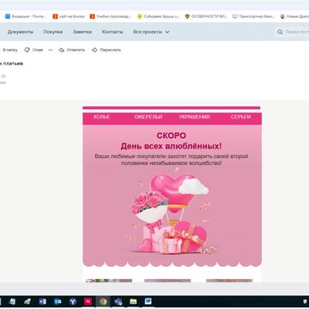Go to the Документы section
This screenshot has height=309, width=309.
[x=21, y=32]
